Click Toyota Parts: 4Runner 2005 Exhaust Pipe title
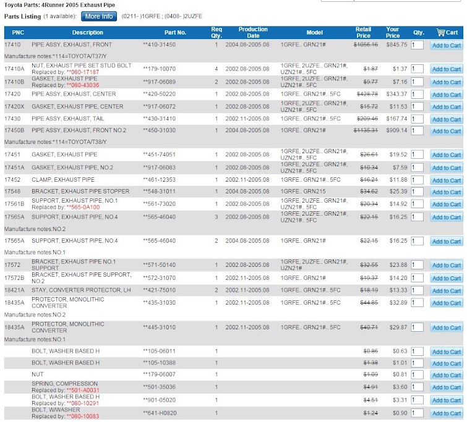The height and width of the screenshot is (422, 467). coord(59,5)
